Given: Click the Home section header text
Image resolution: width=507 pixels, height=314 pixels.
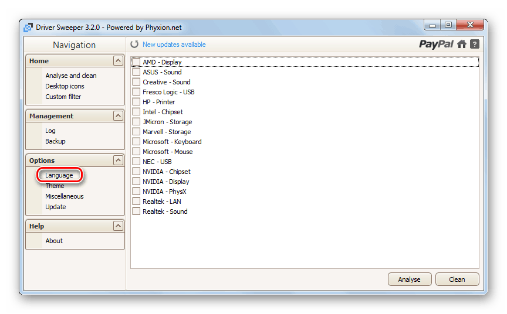Looking at the screenshot, I should tap(39, 61).
